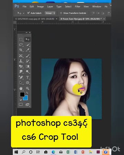
Task: Select the Zoom tool
Action: 28,88
